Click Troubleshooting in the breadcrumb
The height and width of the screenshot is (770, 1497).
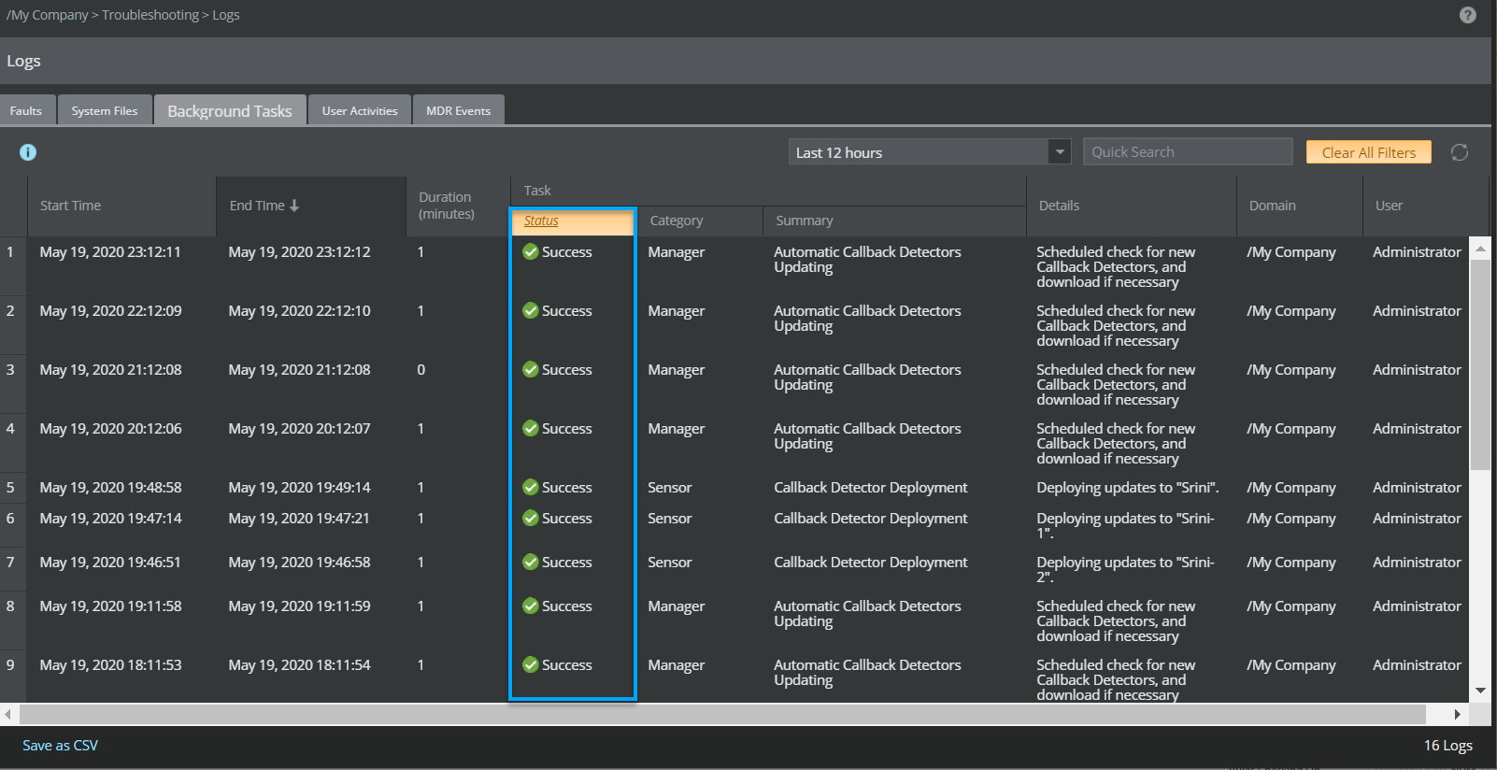tap(150, 15)
